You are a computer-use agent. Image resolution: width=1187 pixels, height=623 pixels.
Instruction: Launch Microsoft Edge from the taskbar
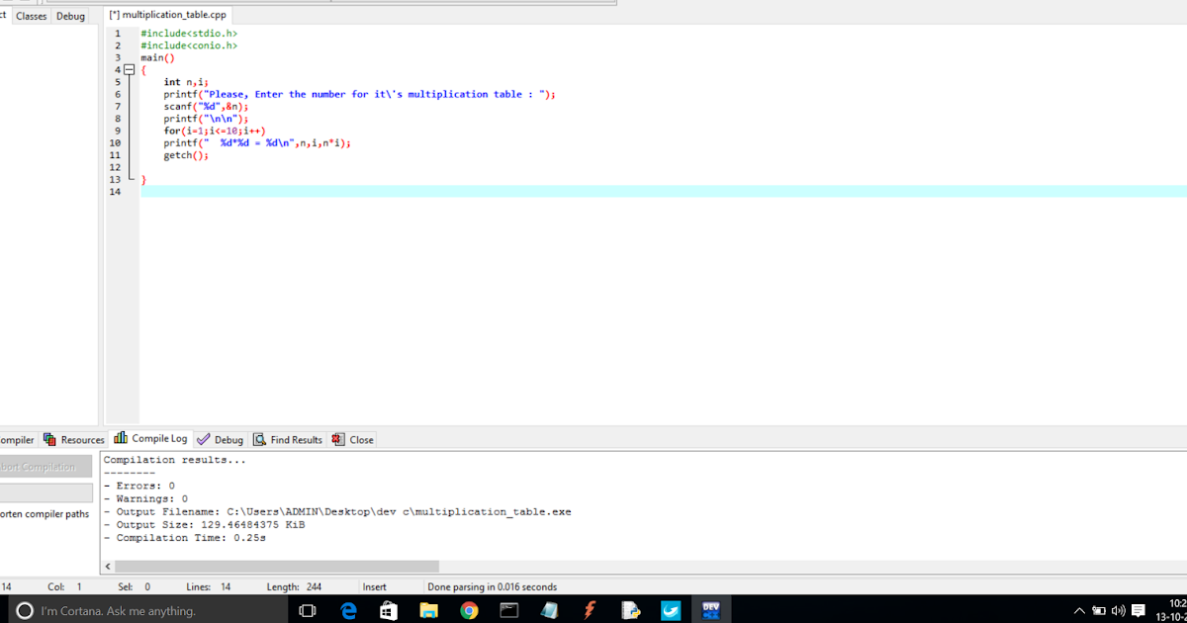coord(348,611)
